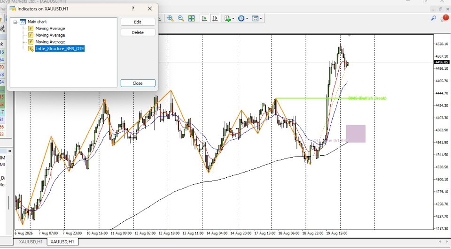451x249 pixels.
Task: Toggle Auto Scroll chart icon with green arrow
Action: 204,18
